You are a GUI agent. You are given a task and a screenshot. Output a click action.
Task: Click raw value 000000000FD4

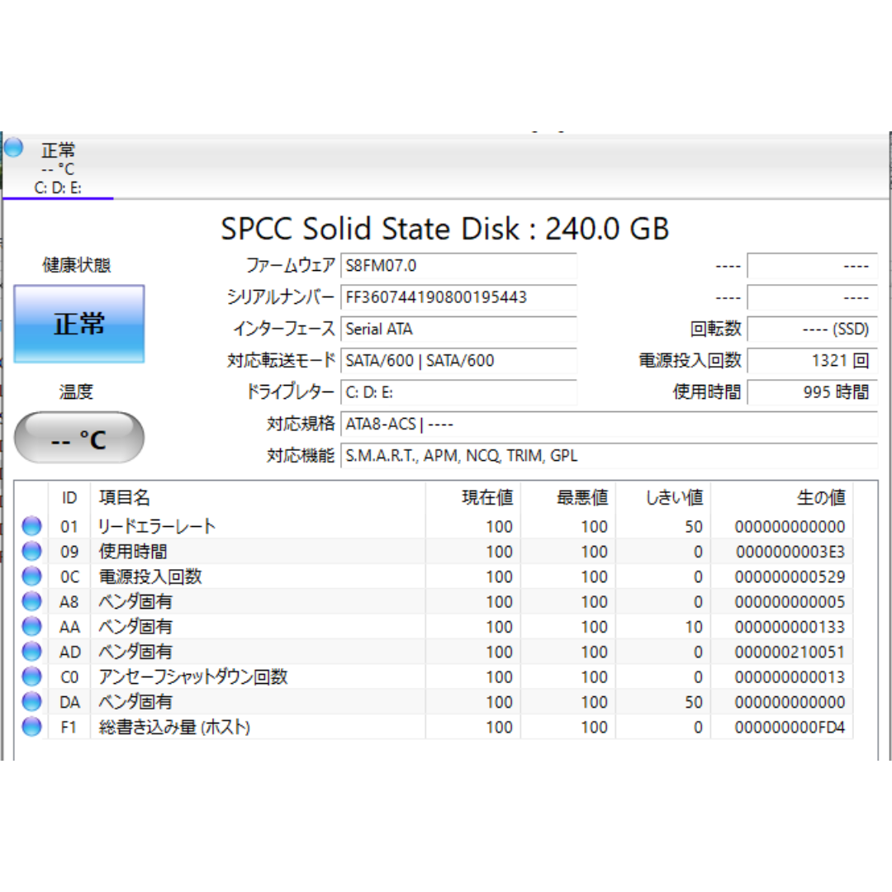click(790, 727)
